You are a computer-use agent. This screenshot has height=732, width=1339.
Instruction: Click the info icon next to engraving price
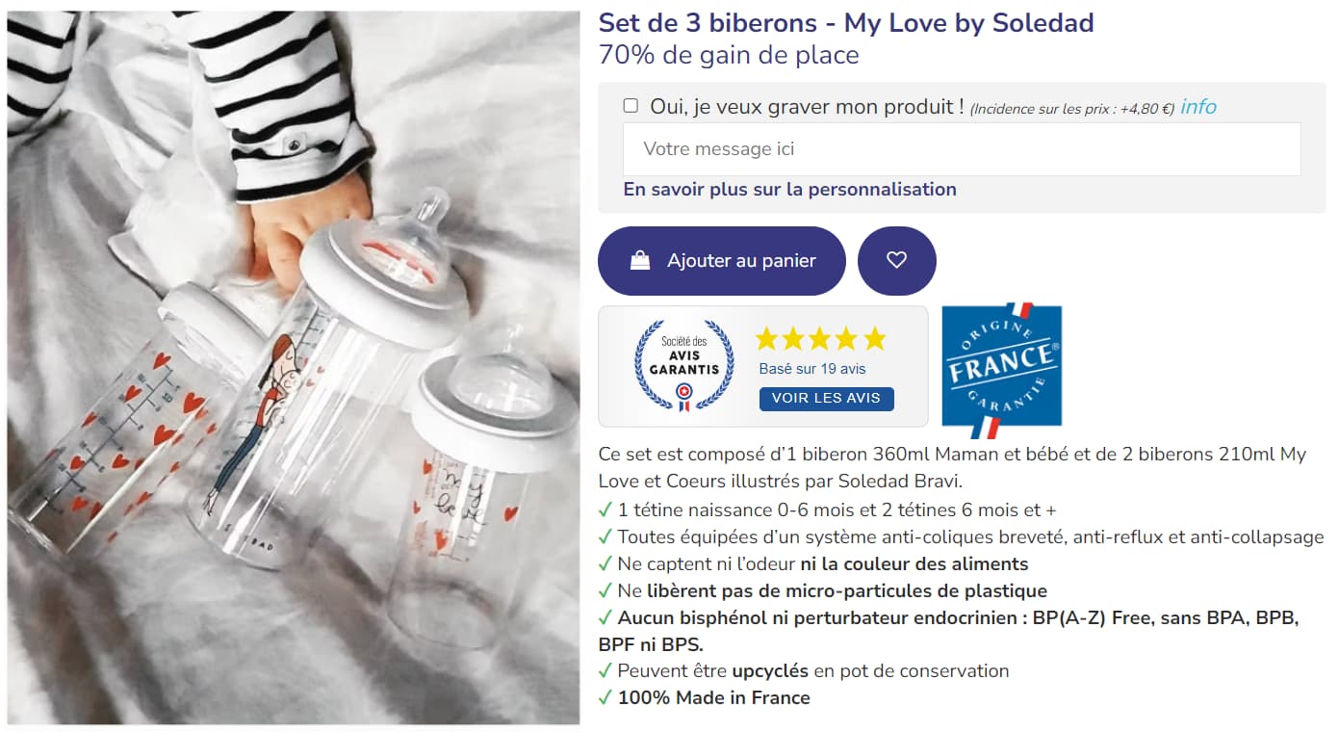1197,107
